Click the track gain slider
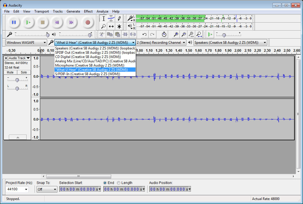 click(x=17, y=80)
